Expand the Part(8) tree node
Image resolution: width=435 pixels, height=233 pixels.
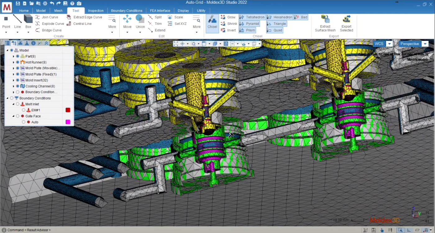tap(13, 57)
